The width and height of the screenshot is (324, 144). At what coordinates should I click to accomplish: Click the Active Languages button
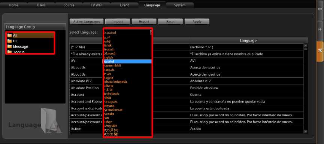[x=87, y=21]
